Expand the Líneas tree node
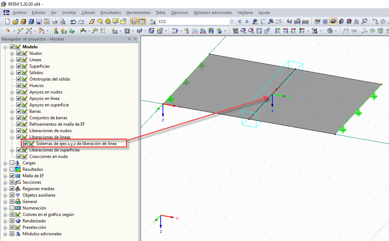The width and height of the screenshot is (389, 241). (12, 60)
